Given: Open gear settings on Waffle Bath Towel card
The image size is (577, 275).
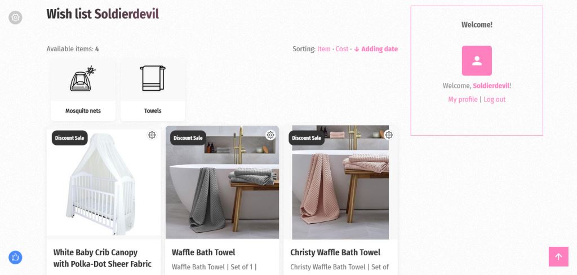Looking at the screenshot, I should click(x=270, y=135).
